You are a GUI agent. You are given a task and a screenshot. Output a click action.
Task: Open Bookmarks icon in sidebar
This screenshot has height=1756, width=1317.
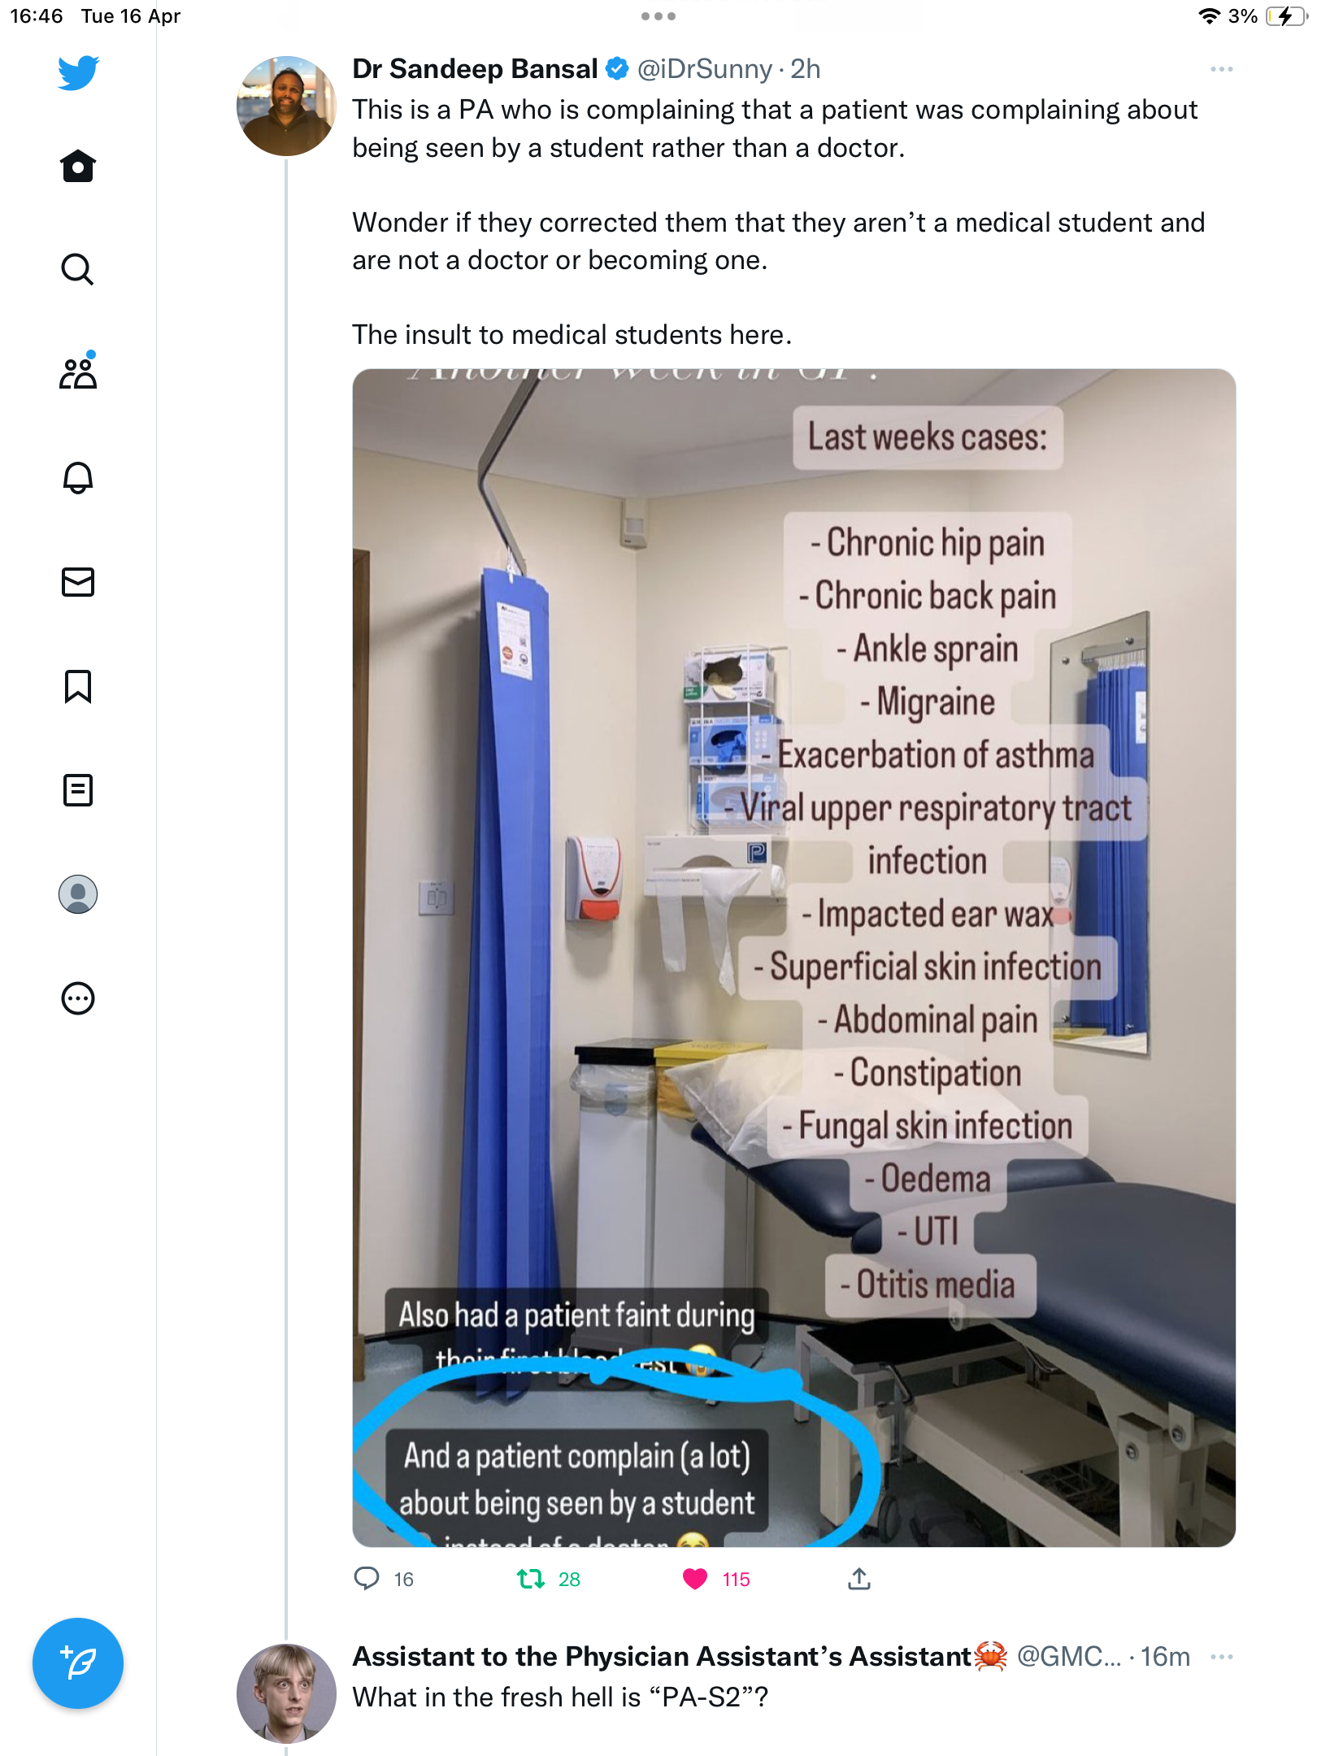[x=78, y=686]
